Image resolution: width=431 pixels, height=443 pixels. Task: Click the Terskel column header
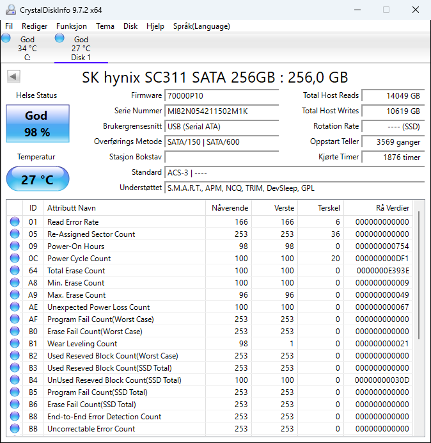[x=320, y=208]
